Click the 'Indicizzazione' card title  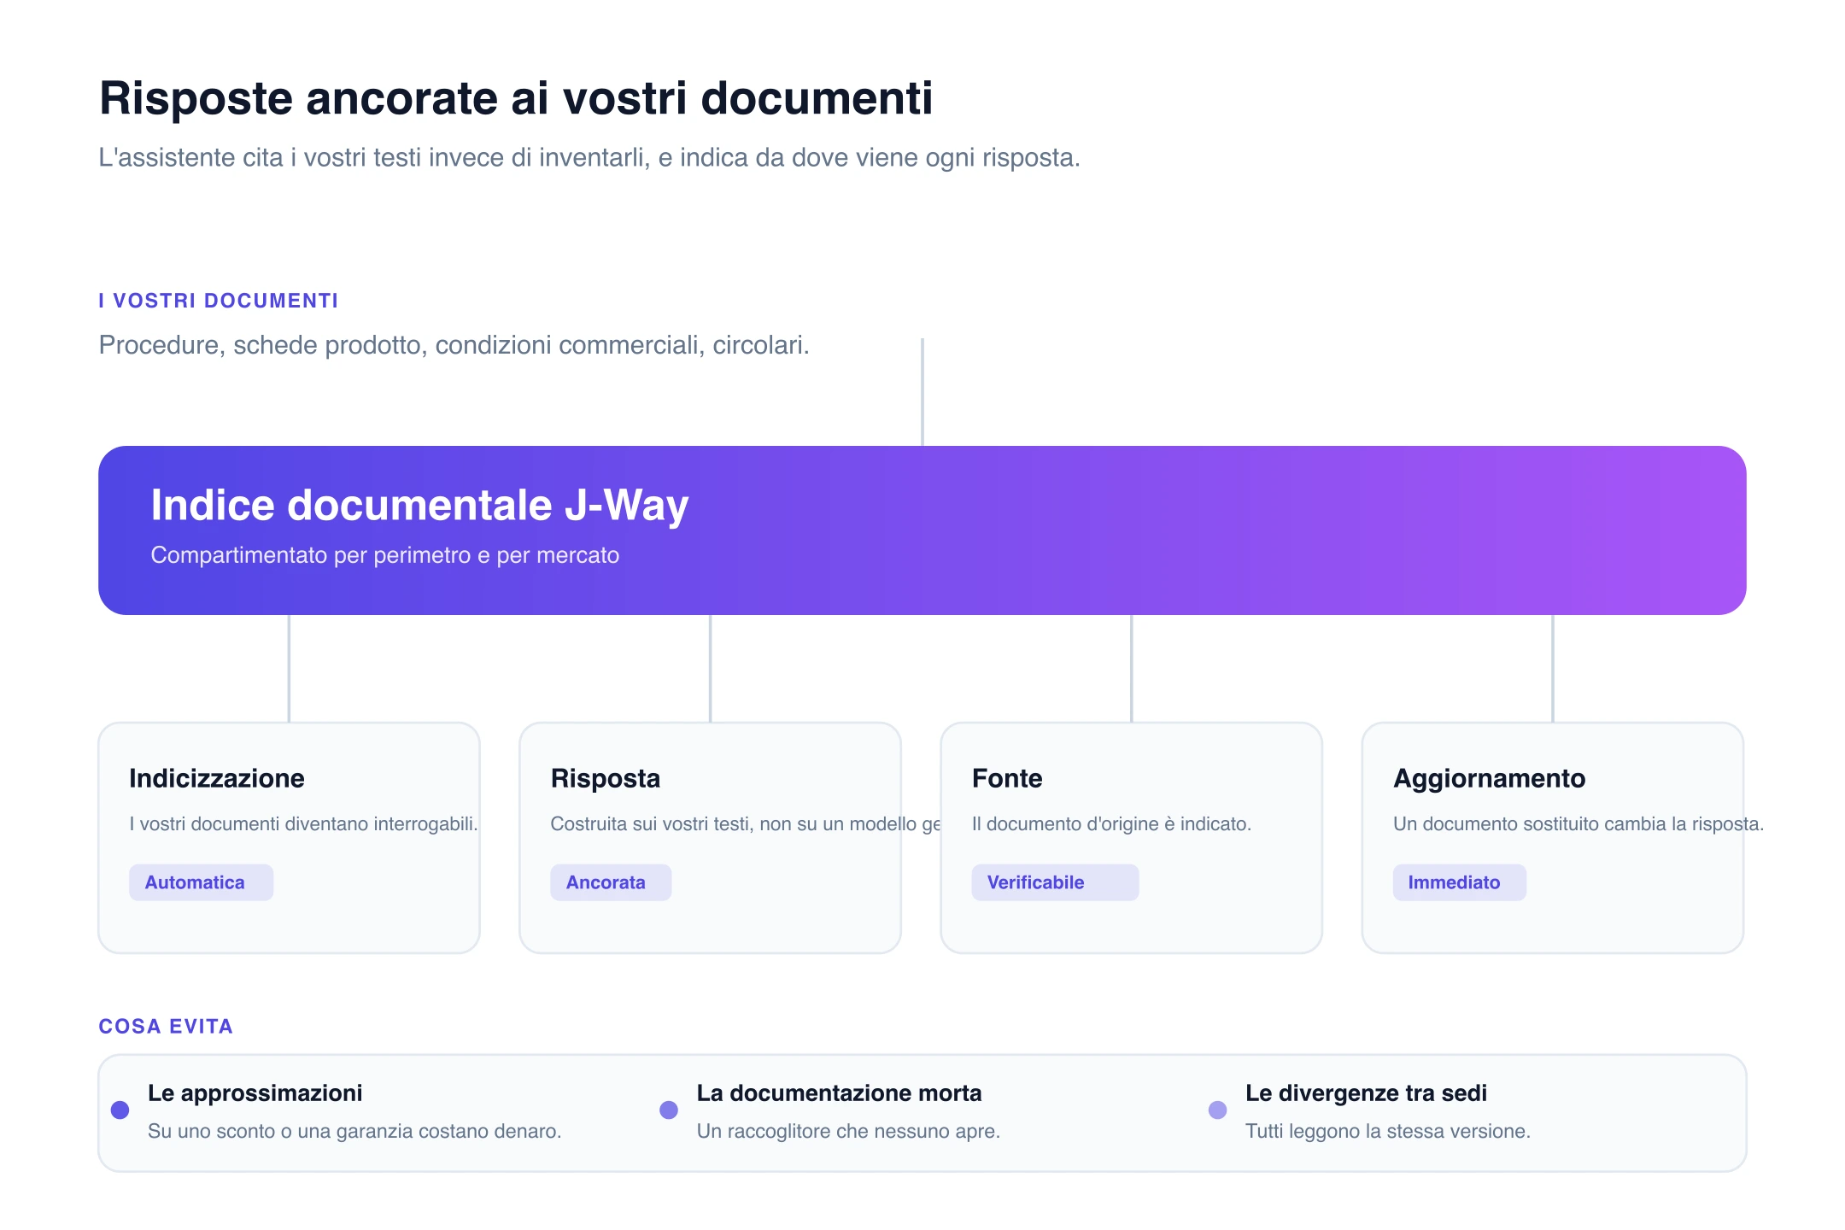217,778
